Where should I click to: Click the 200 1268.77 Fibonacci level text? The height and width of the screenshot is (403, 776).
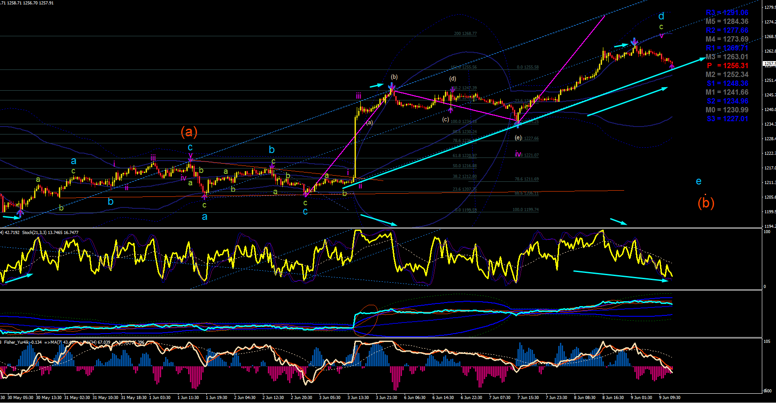click(465, 34)
